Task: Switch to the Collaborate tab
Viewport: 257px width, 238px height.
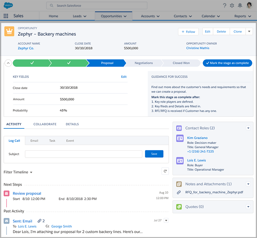Action: [45, 124]
